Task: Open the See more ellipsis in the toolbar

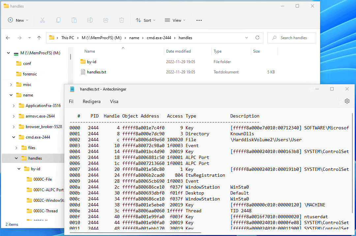Action: coord(199,20)
